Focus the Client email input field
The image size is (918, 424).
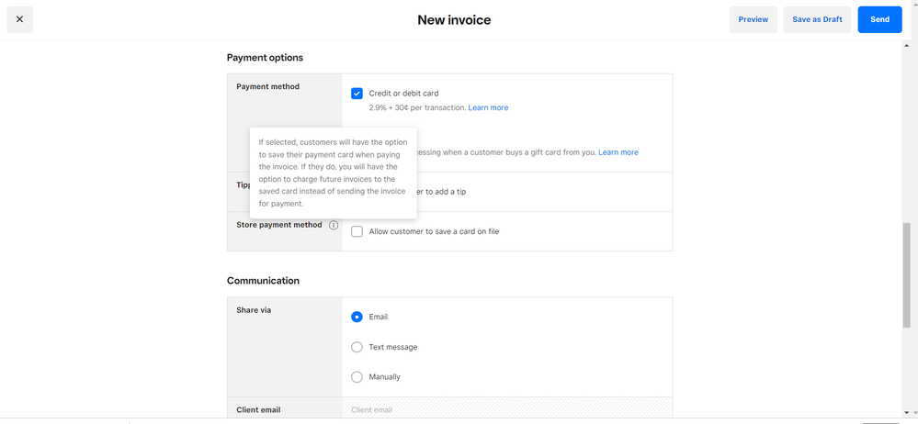point(506,409)
